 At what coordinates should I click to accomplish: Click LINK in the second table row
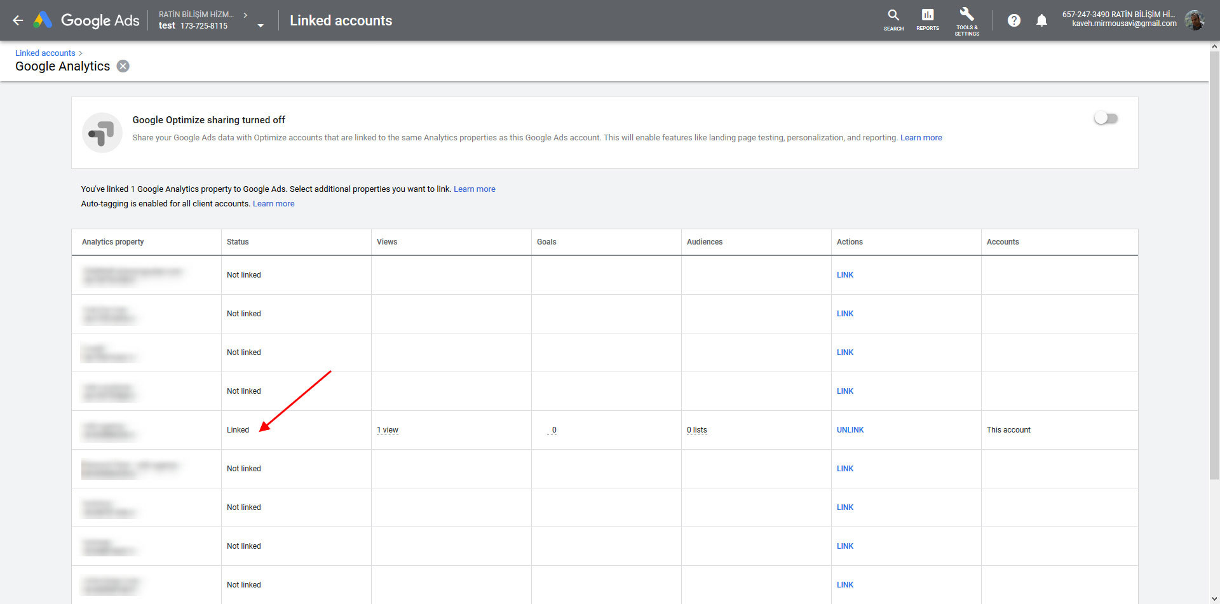coord(844,314)
